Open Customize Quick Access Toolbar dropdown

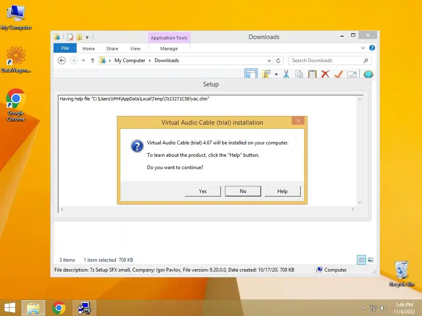[87, 37]
